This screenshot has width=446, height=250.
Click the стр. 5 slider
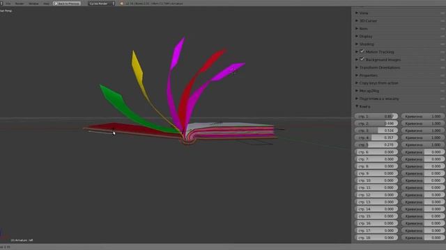[x=376, y=145]
